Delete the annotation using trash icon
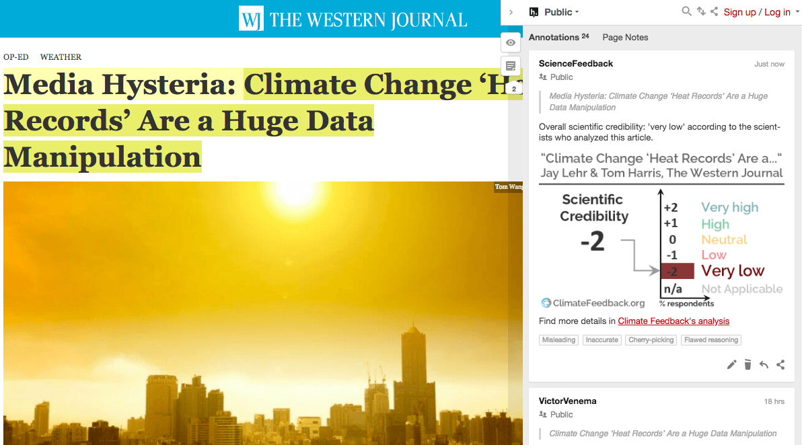This screenshot has height=445, width=802. (748, 364)
